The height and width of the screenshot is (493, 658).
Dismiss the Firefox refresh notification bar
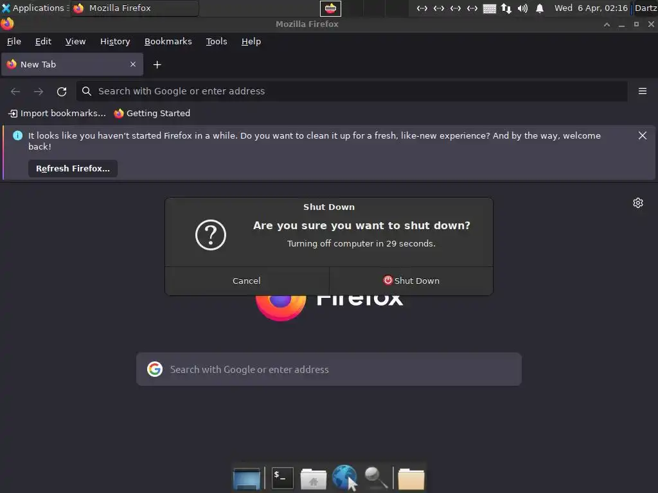coord(642,135)
